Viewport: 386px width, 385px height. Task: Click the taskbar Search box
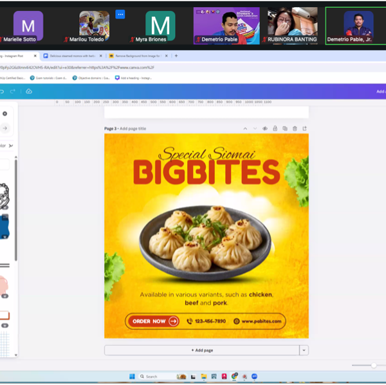pos(157,377)
